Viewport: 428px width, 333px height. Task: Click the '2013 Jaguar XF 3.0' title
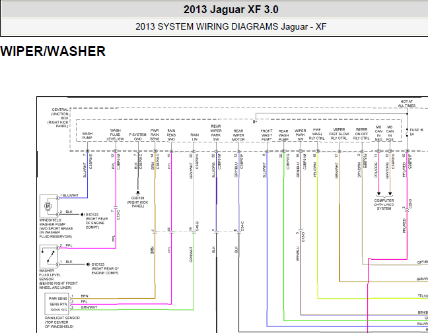coord(231,9)
